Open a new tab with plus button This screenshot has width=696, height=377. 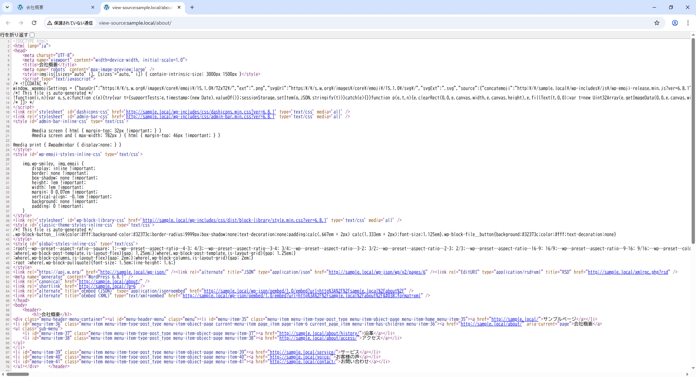pyautogui.click(x=192, y=7)
